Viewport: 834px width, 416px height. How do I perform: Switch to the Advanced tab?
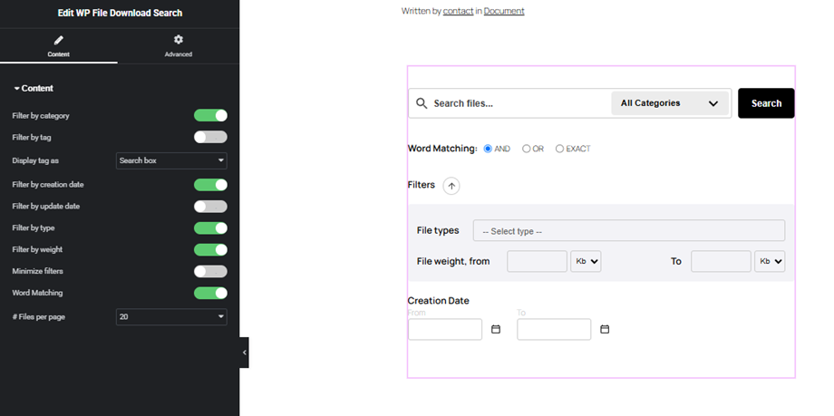pos(179,46)
